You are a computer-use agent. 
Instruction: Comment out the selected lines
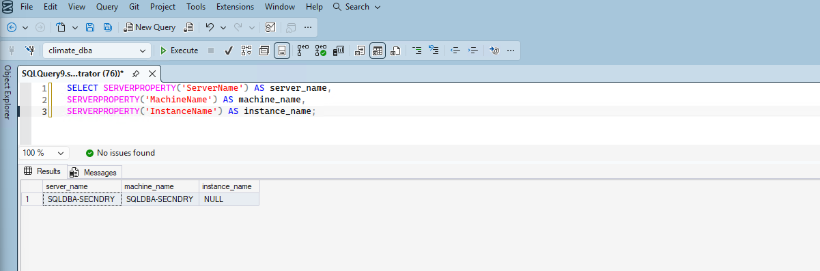(x=417, y=51)
